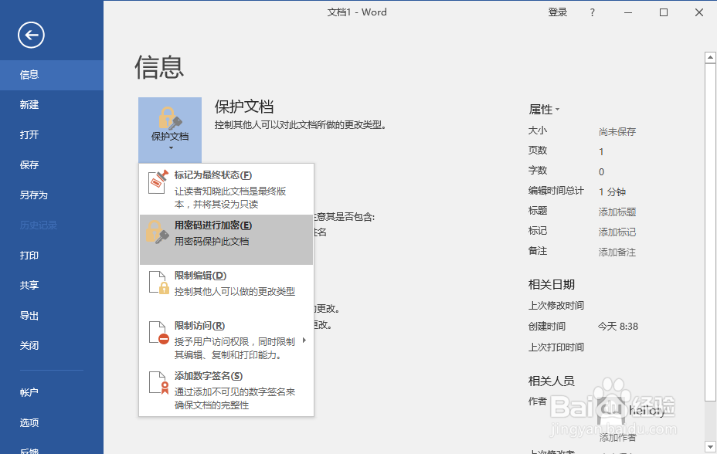Go to 新建 in backstage sidebar
The height and width of the screenshot is (454, 717).
coord(52,105)
